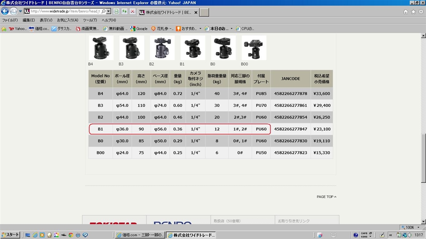Click the vertical scrollbar down arrow
The width and height of the screenshot is (426, 239).
coord(423,222)
